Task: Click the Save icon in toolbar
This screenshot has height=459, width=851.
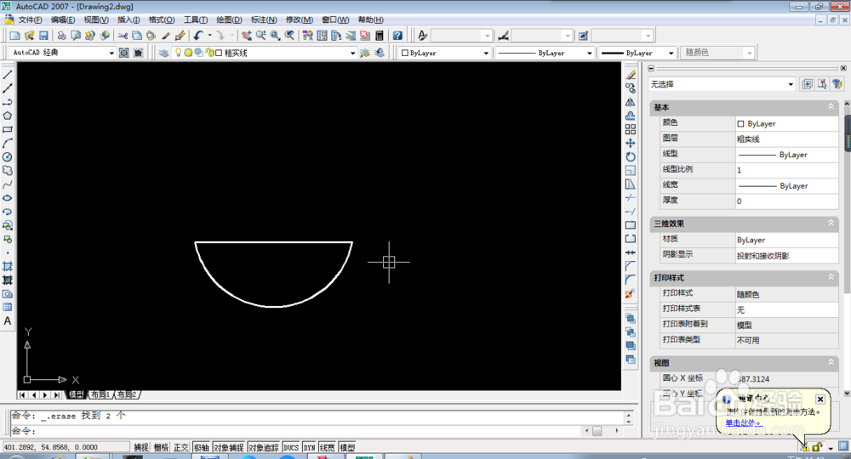Action: 43,36
